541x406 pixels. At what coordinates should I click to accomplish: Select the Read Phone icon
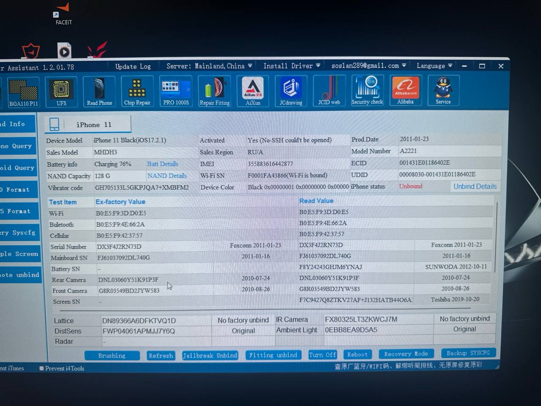click(x=99, y=91)
